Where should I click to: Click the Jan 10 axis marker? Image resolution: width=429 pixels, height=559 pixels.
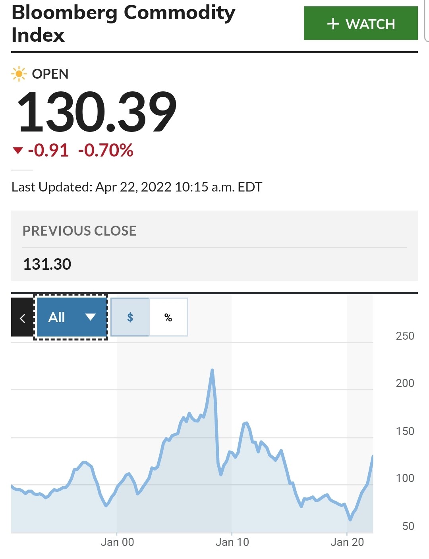click(x=232, y=542)
